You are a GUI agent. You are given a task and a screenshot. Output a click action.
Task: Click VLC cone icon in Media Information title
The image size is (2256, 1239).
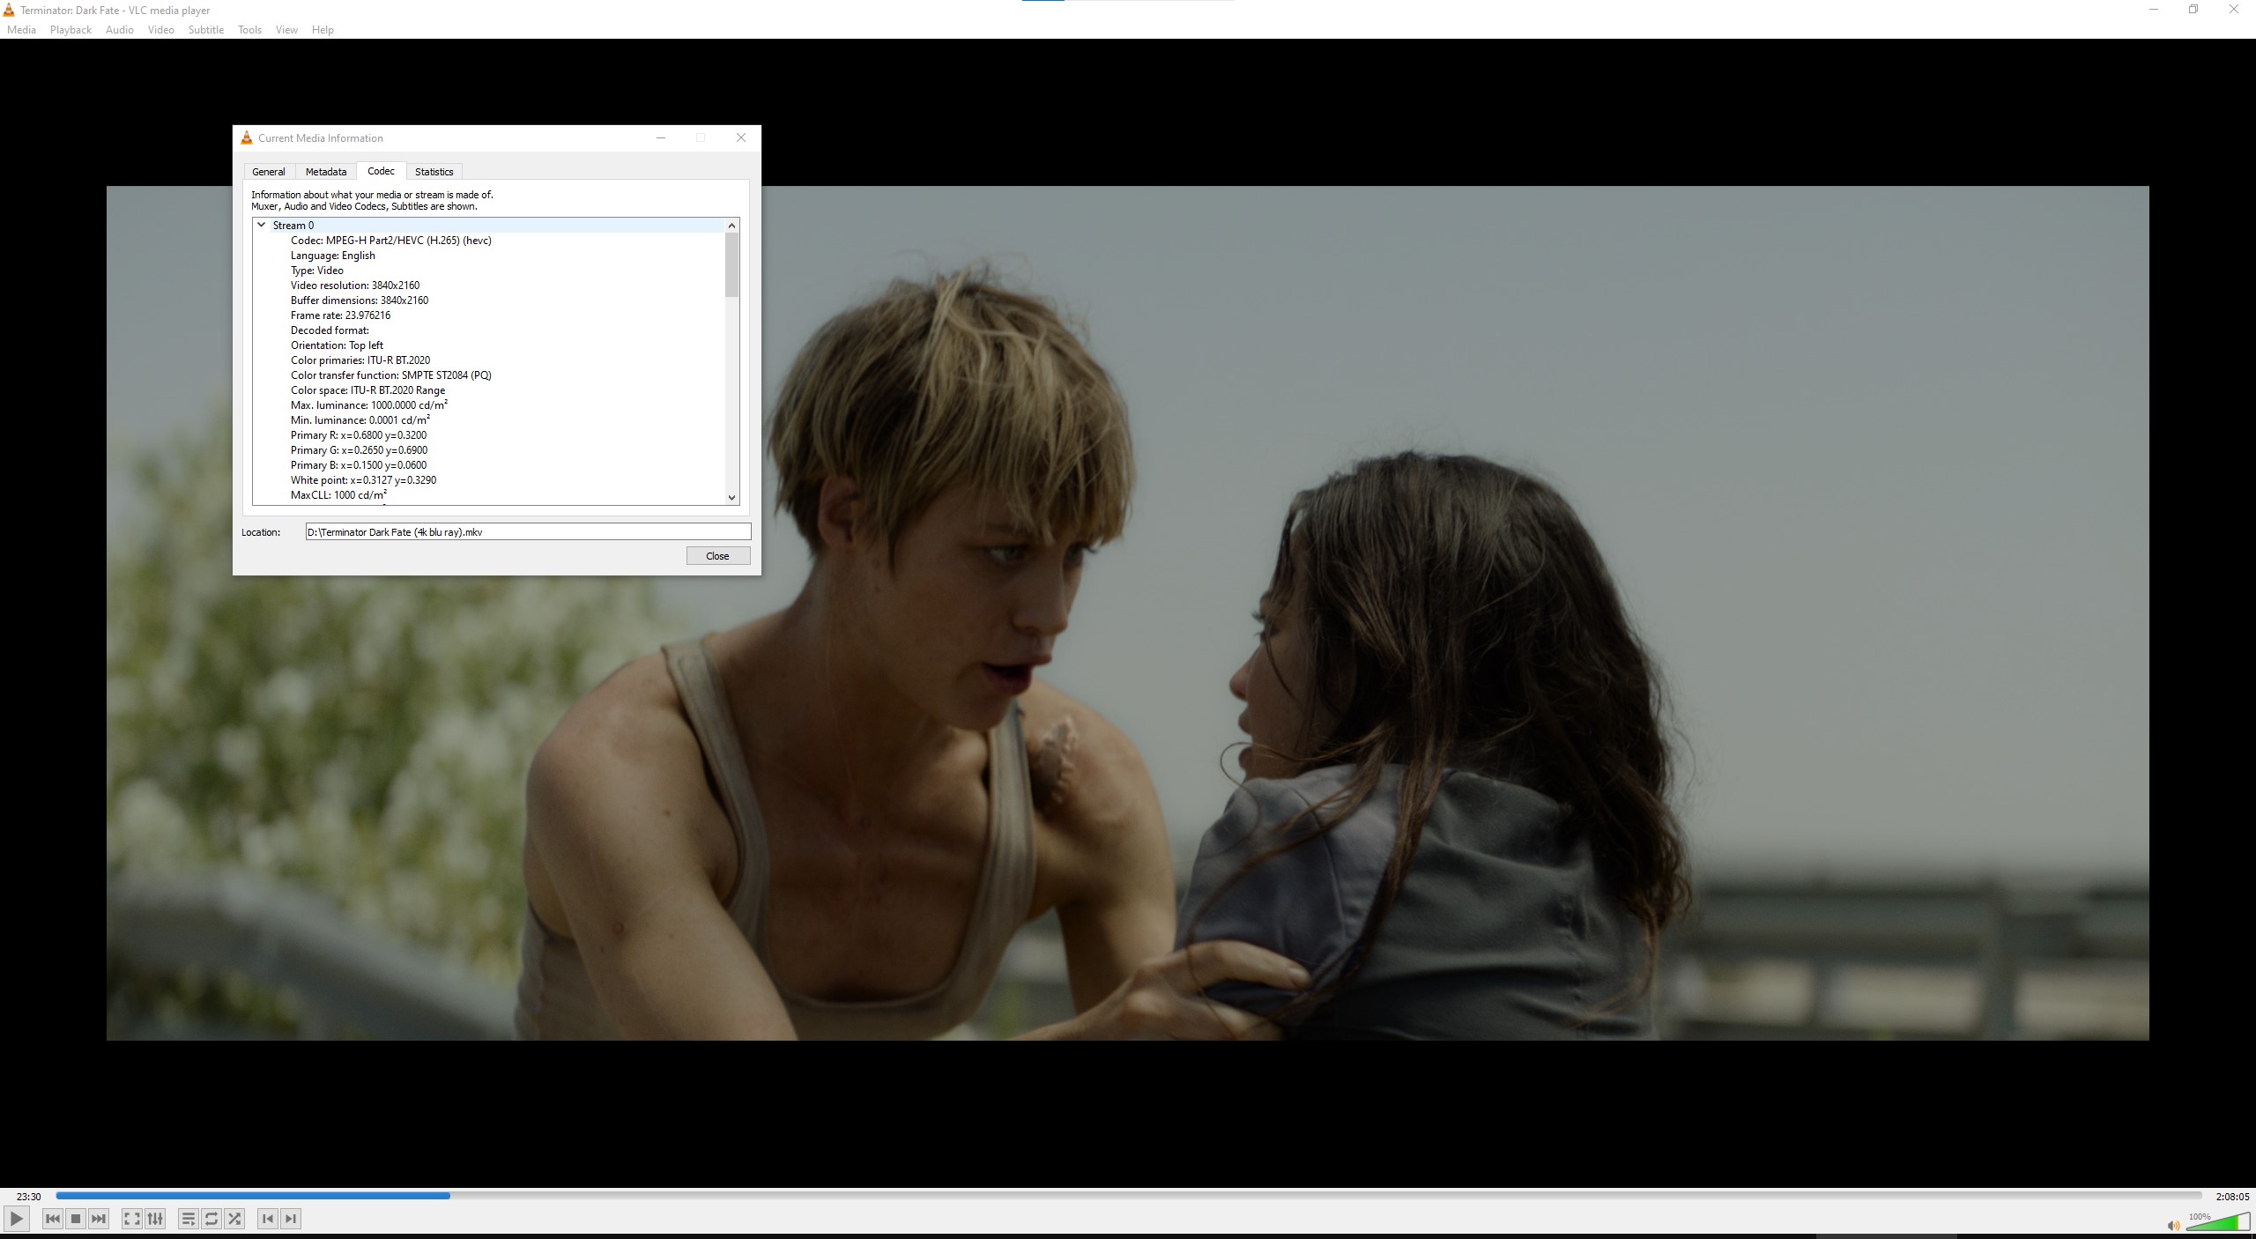click(247, 137)
